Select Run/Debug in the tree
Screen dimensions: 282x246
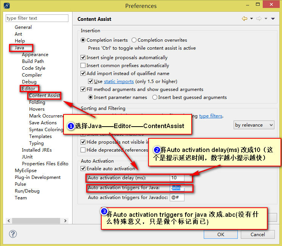[27, 191]
